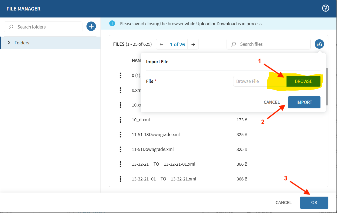Go to next page of files
The image size is (337, 213).
pyautogui.click(x=193, y=44)
